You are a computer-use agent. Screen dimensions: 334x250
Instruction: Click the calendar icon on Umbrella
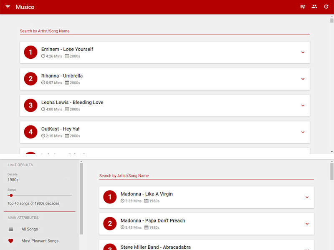[x=67, y=82]
